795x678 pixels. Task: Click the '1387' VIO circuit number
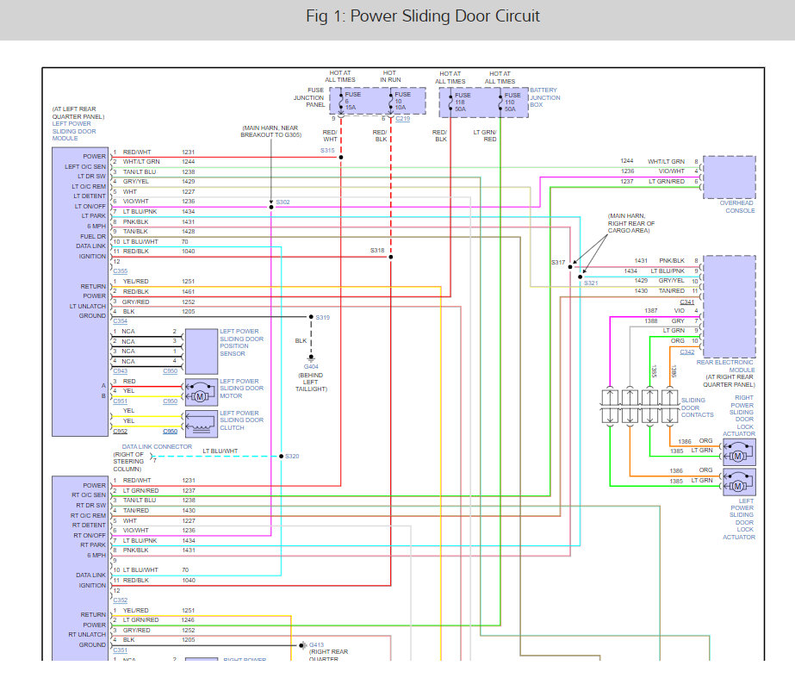pos(651,311)
